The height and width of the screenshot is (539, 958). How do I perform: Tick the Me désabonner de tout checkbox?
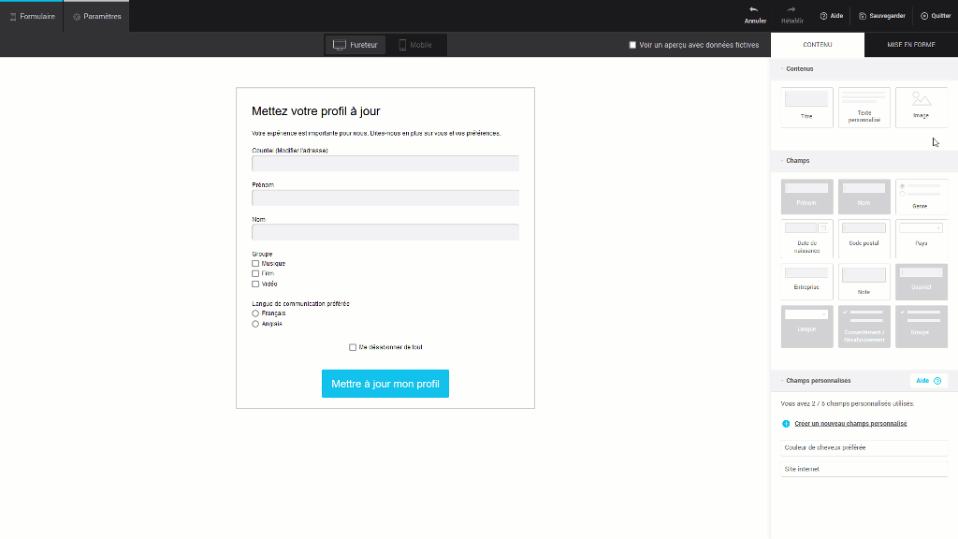tap(353, 347)
